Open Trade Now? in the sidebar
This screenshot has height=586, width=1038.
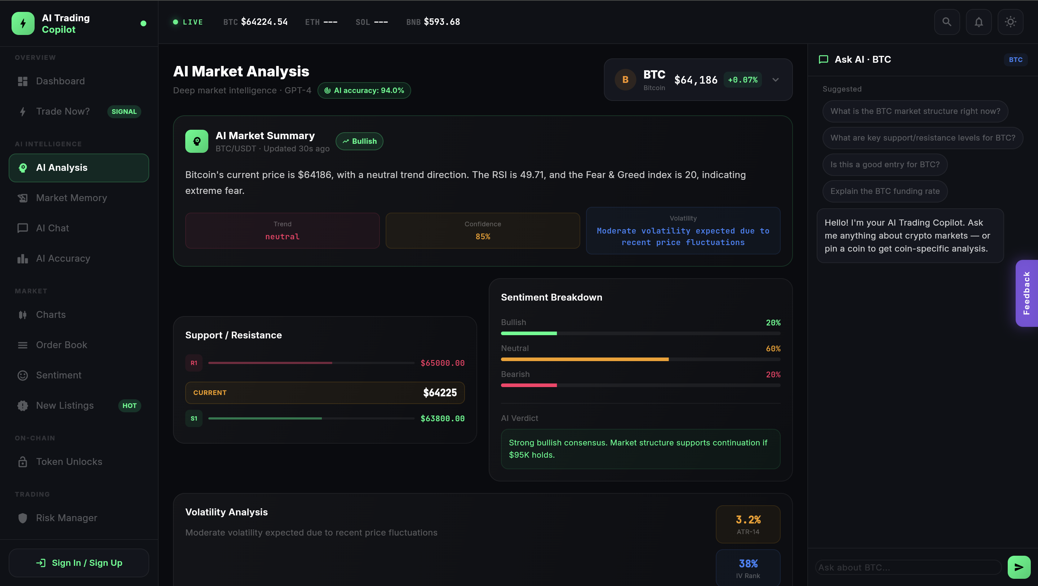(x=79, y=111)
